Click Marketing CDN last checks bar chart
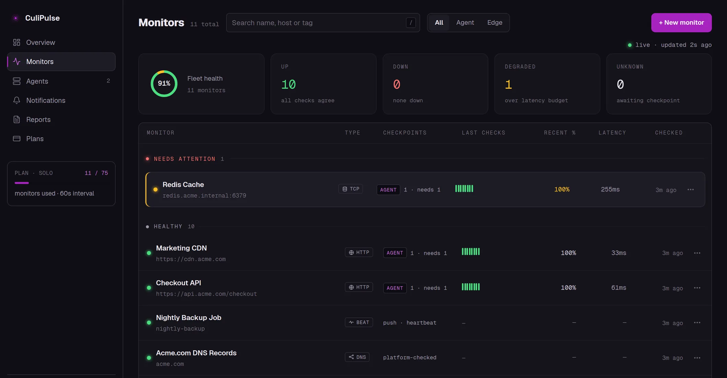The width and height of the screenshot is (727, 378). point(470,252)
